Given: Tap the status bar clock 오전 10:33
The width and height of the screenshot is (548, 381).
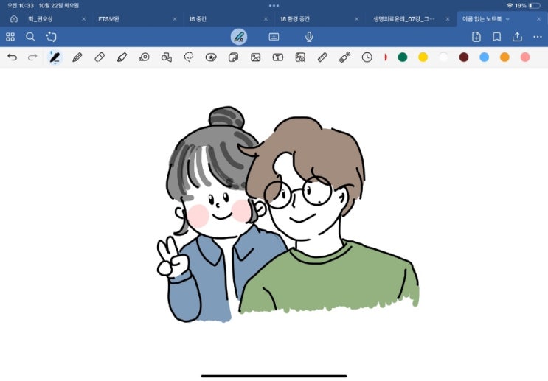Looking at the screenshot, I should [20, 6].
